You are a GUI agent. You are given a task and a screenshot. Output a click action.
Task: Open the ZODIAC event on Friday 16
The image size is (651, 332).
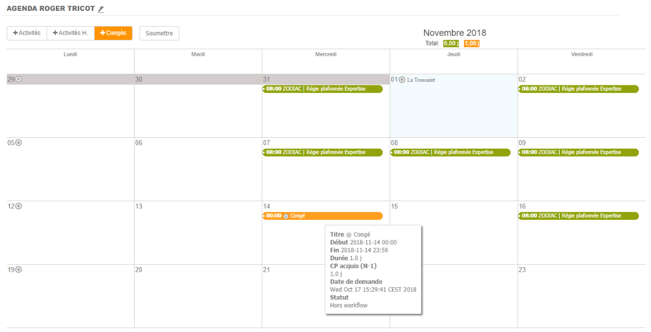click(x=578, y=216)
